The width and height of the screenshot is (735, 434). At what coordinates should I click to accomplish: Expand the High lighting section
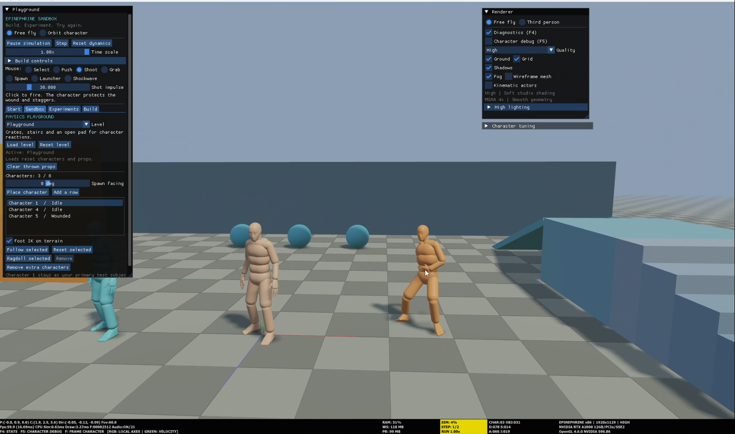click(x=489, y=107)
